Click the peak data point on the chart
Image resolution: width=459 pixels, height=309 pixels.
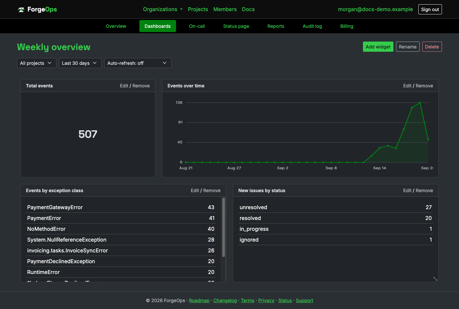pyautogui.click(x=420, y=103)
